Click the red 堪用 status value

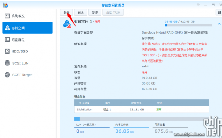(x=144, y=72)
